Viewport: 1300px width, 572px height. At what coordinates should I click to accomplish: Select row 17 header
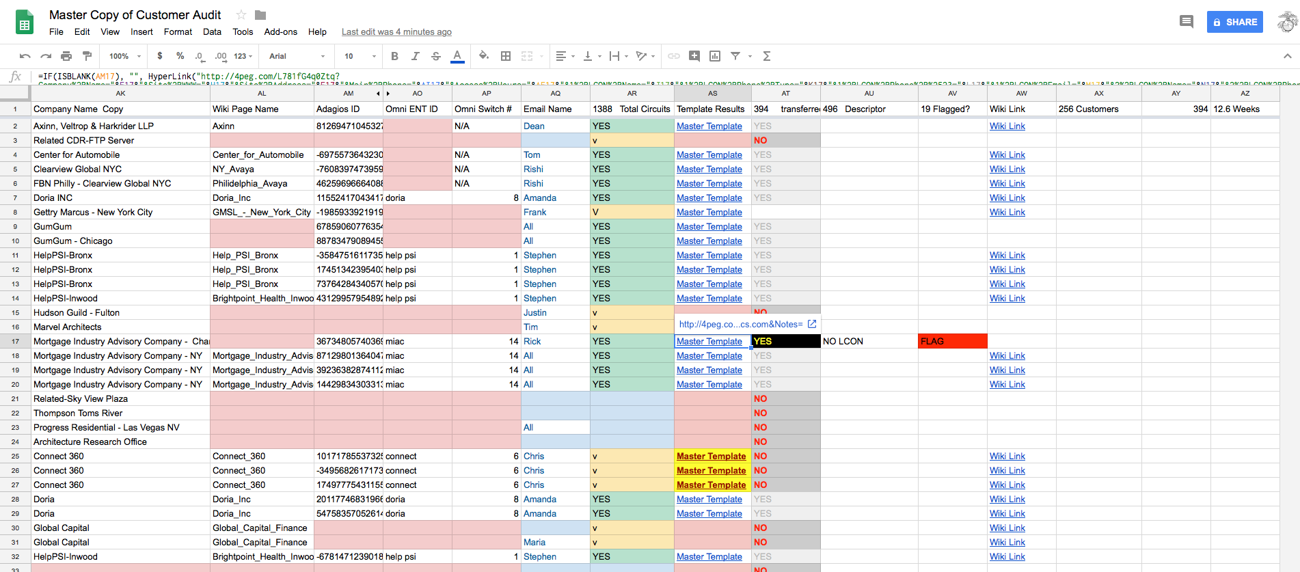pos(15,341)
